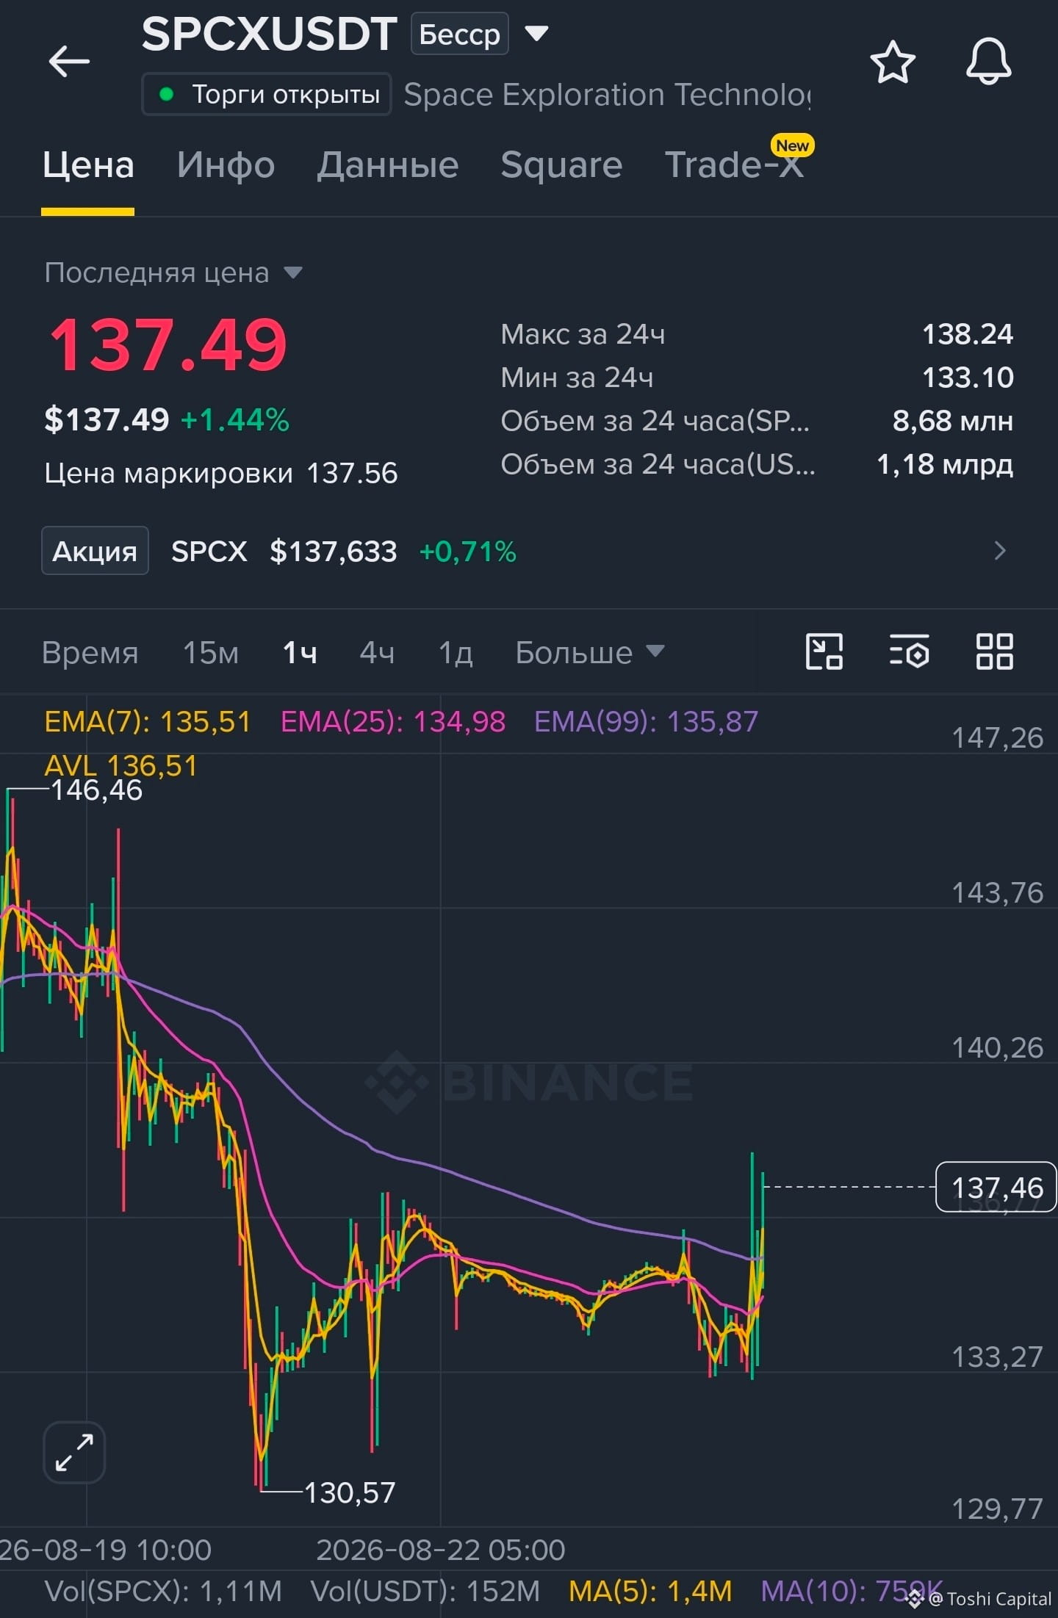The height and width of the screenshot is (1618, 1058).
Task: Expand the Последняя цена dropdown
Action: click(x=293, y=273)
